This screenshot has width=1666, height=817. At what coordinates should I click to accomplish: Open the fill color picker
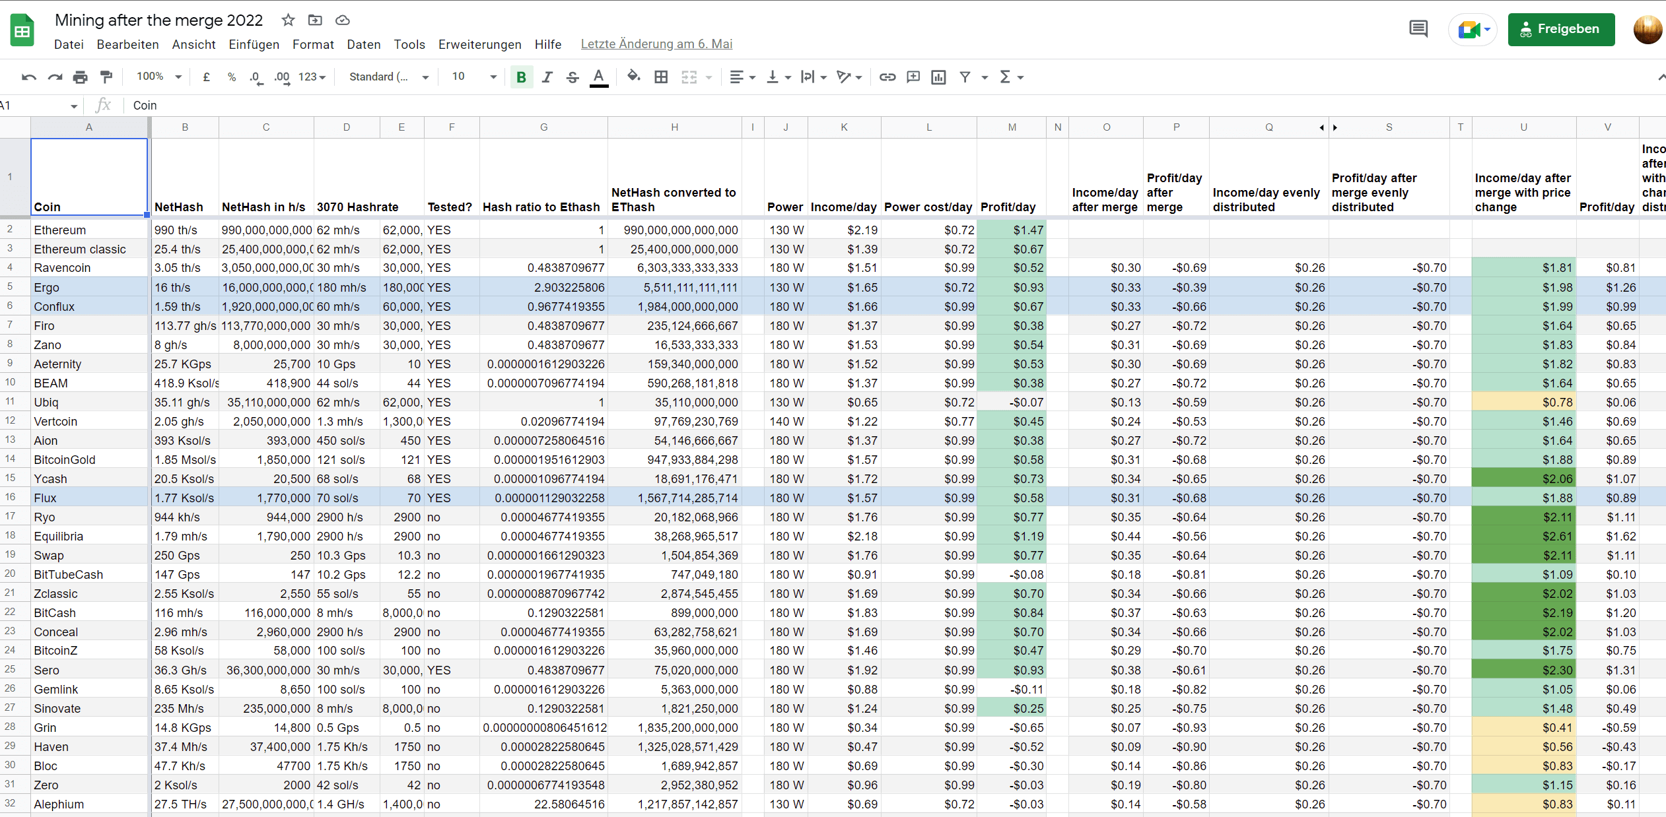[x=634, y=77]
